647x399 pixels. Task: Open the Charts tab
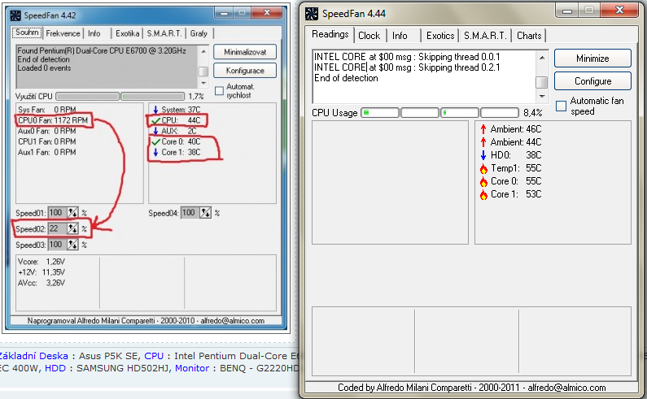tap(529, 36)
